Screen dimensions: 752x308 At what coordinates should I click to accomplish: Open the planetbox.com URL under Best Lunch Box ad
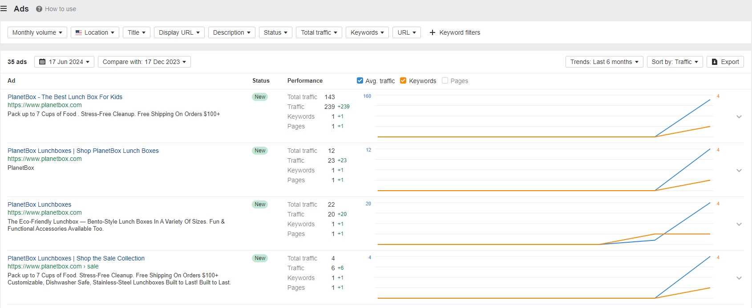tap(44, 105)
